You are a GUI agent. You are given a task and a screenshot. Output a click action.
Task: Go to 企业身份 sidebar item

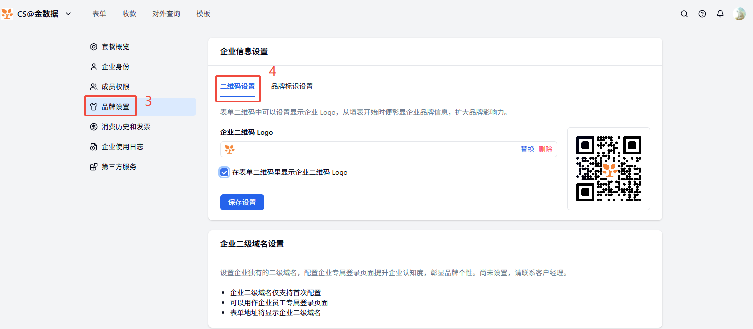(115, 67)
